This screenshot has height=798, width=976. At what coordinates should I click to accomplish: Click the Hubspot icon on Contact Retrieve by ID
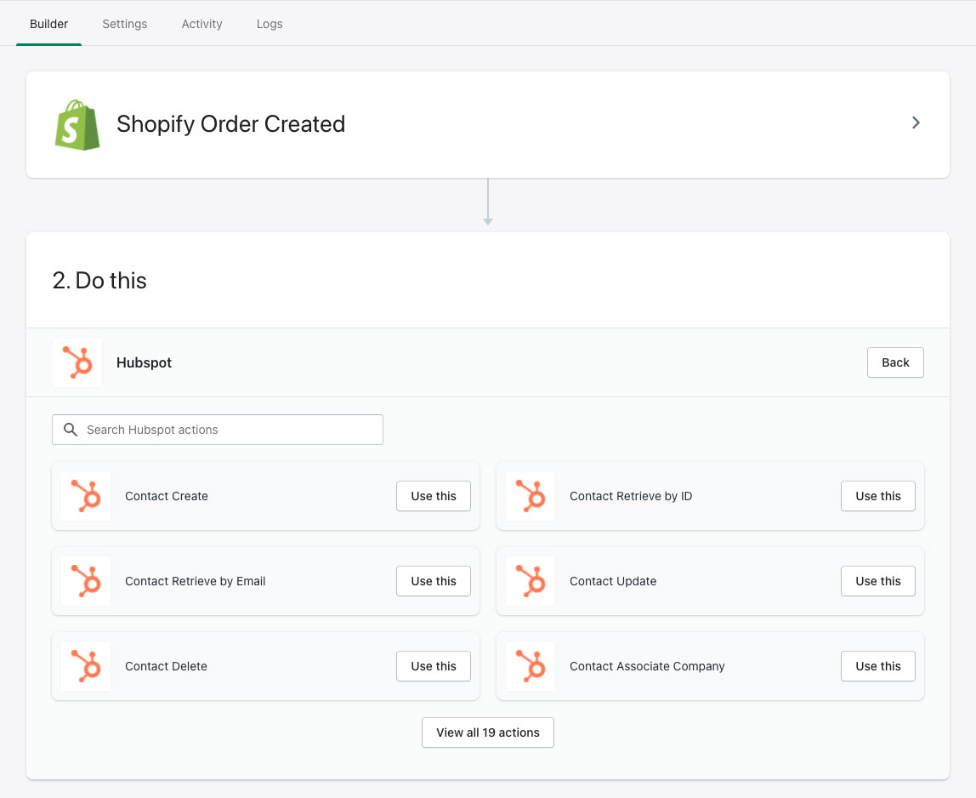[x=531, y=496]
